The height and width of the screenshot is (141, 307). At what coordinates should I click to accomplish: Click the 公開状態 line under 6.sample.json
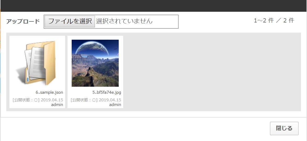tap(38, 100)
